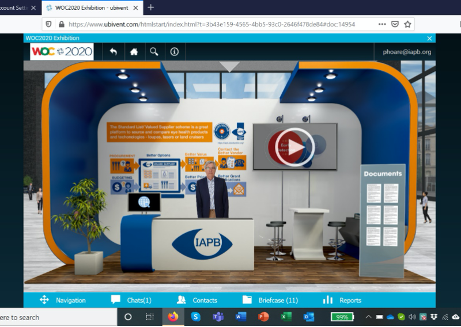
Task: Click the browser URL address field
Action: tap(211, 24)
